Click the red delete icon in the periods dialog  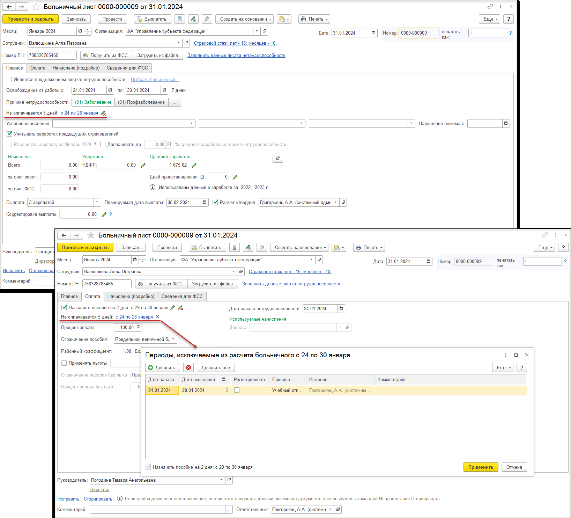(x=188, y=367)
